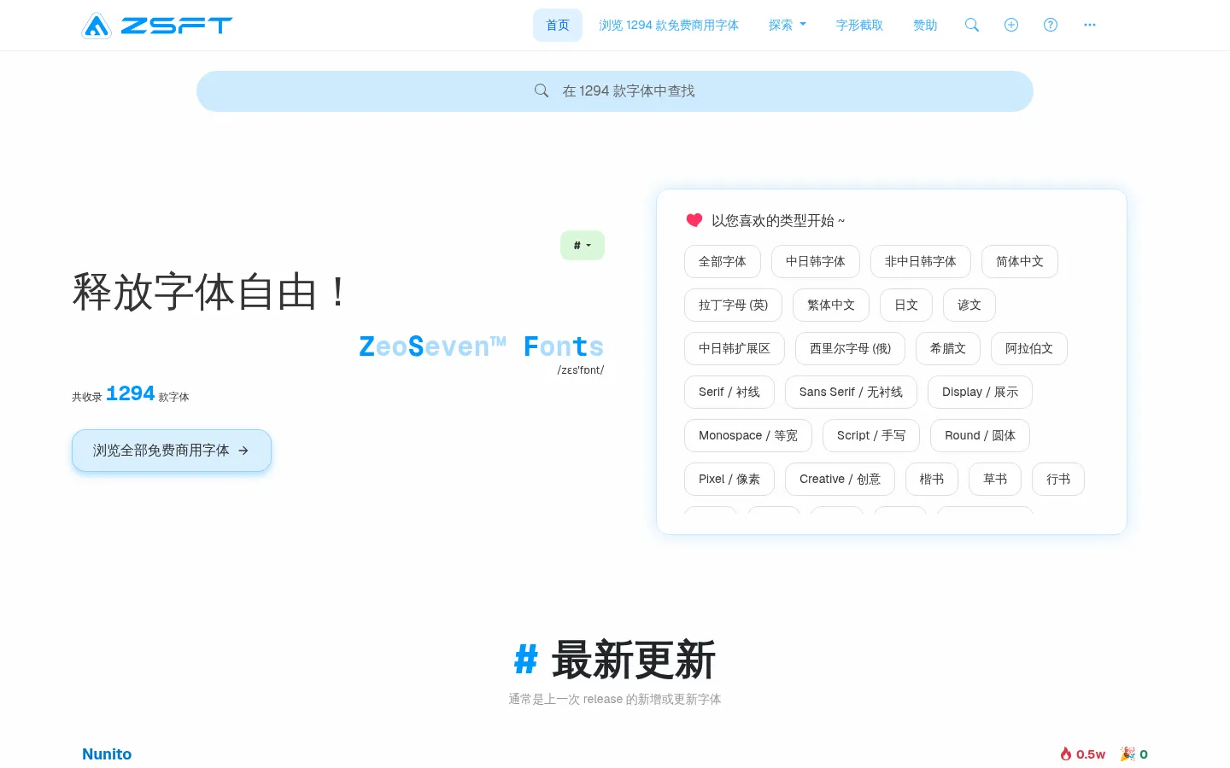
Task: Pick the 楷书 chip
Action: point(932,479)
